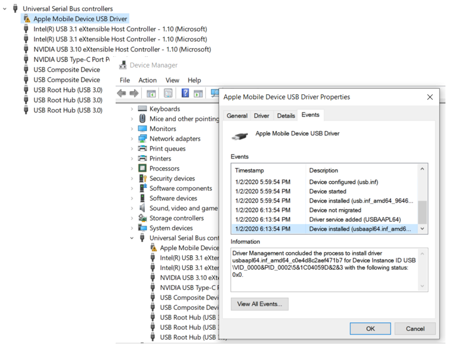The width and height of the screenshot is (451, 349).
Task: Click the Software devices icon
Action: 142,198
